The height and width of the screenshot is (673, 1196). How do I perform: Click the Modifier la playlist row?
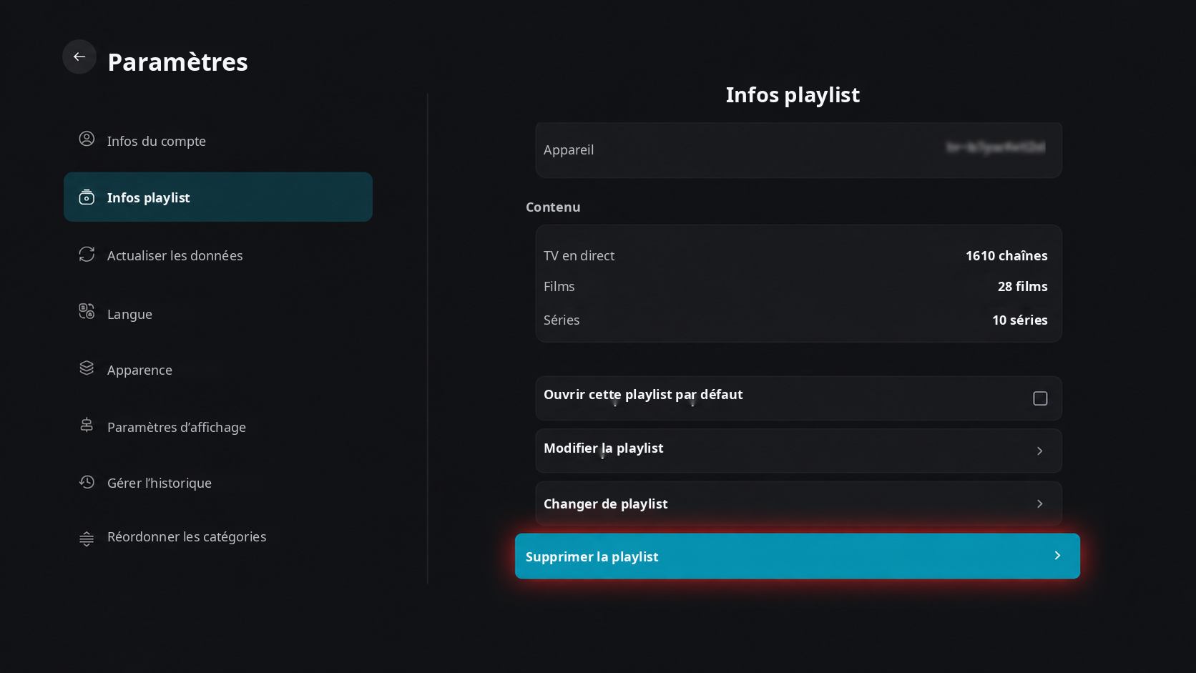click(x=798, y=451)
